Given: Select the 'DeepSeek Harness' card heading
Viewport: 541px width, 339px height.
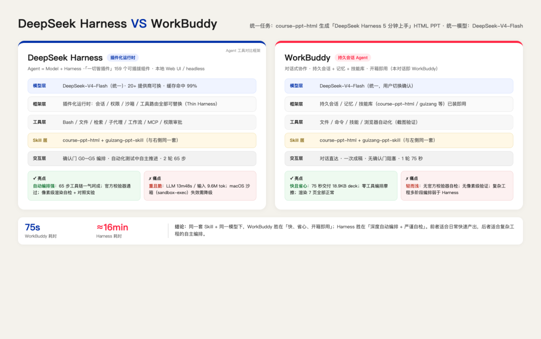Looking at the screenshot, I should [x=65, y=57].
